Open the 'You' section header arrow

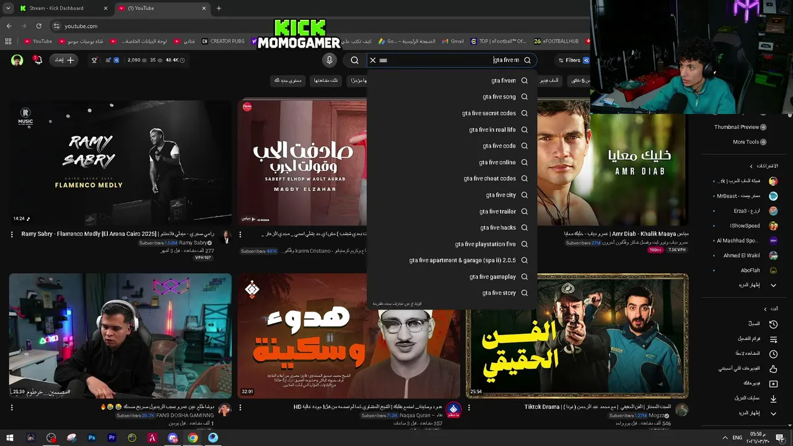coord(765,308)
